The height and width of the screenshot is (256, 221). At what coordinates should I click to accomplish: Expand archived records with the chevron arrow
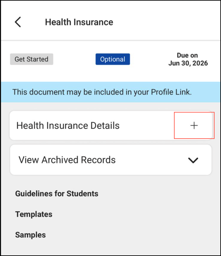[x=193, y=160]
